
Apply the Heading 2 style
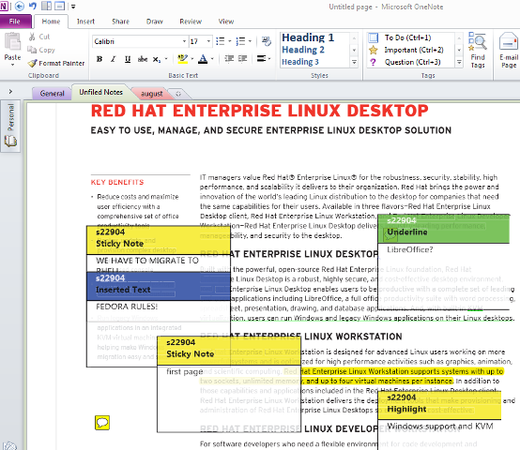pos(303,50)
